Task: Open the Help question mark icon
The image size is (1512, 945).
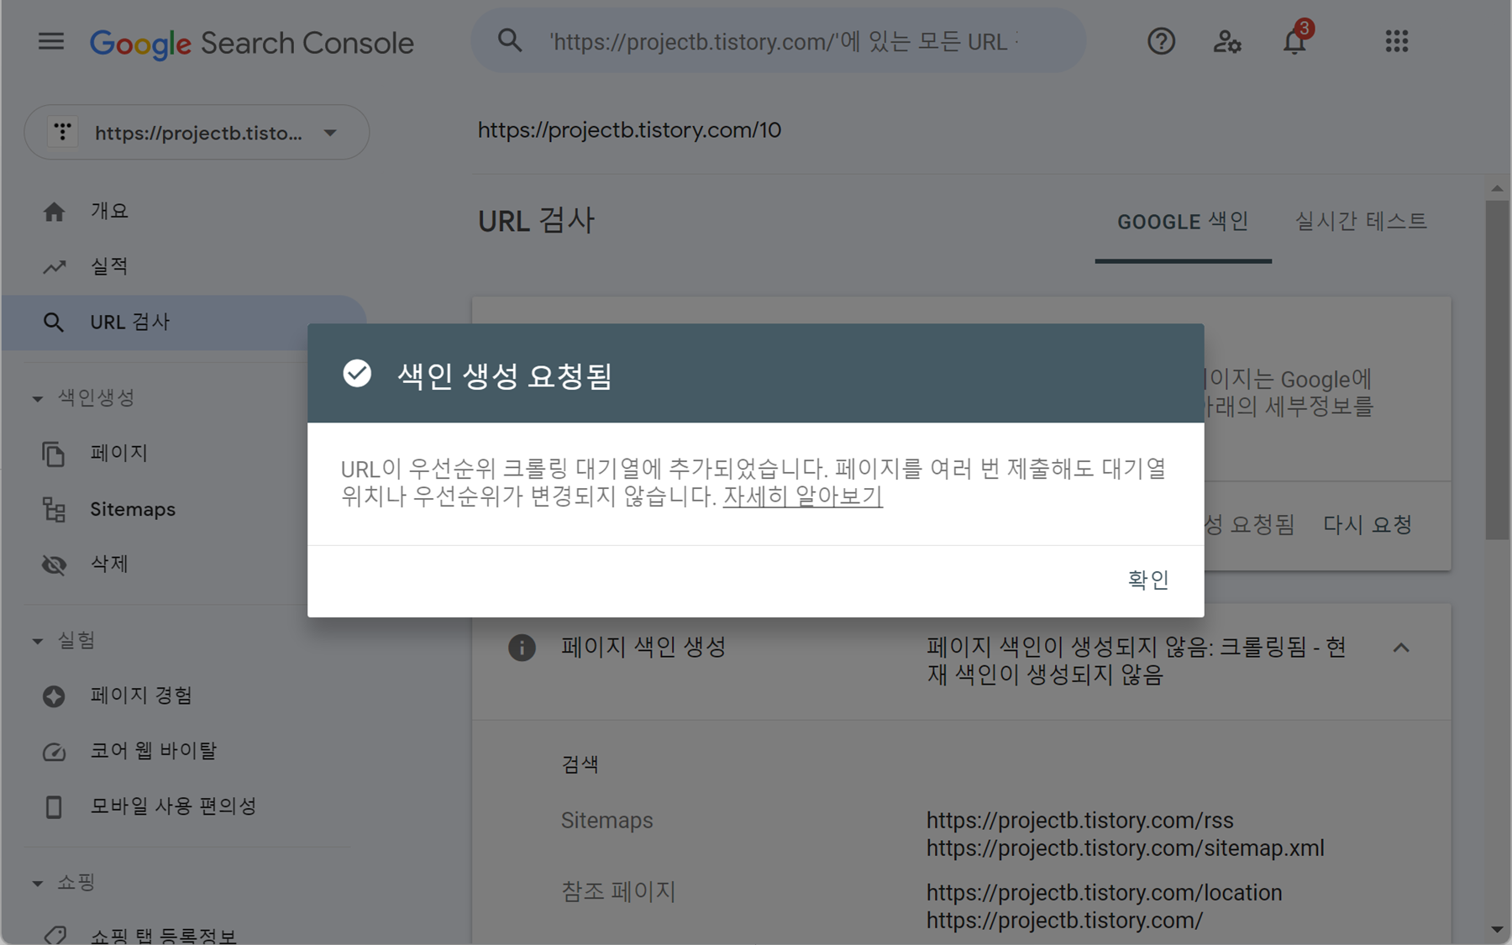Action: pyautogui.click(x=1161, y=41)
